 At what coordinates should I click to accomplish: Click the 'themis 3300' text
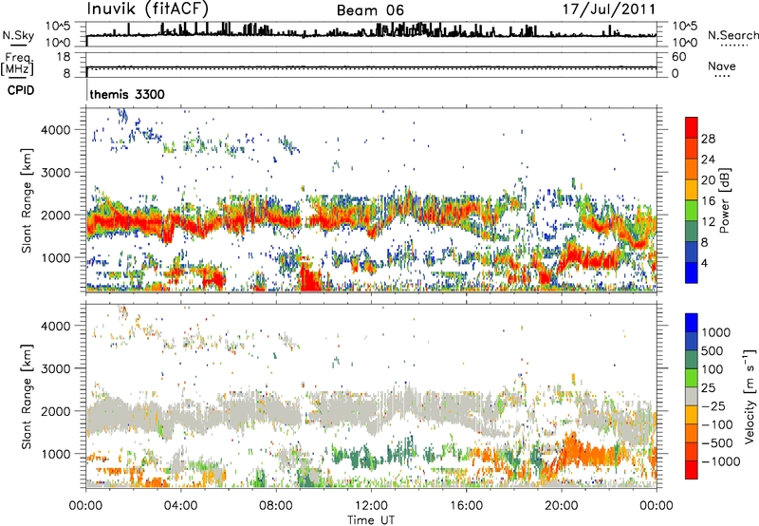point(127,94)
